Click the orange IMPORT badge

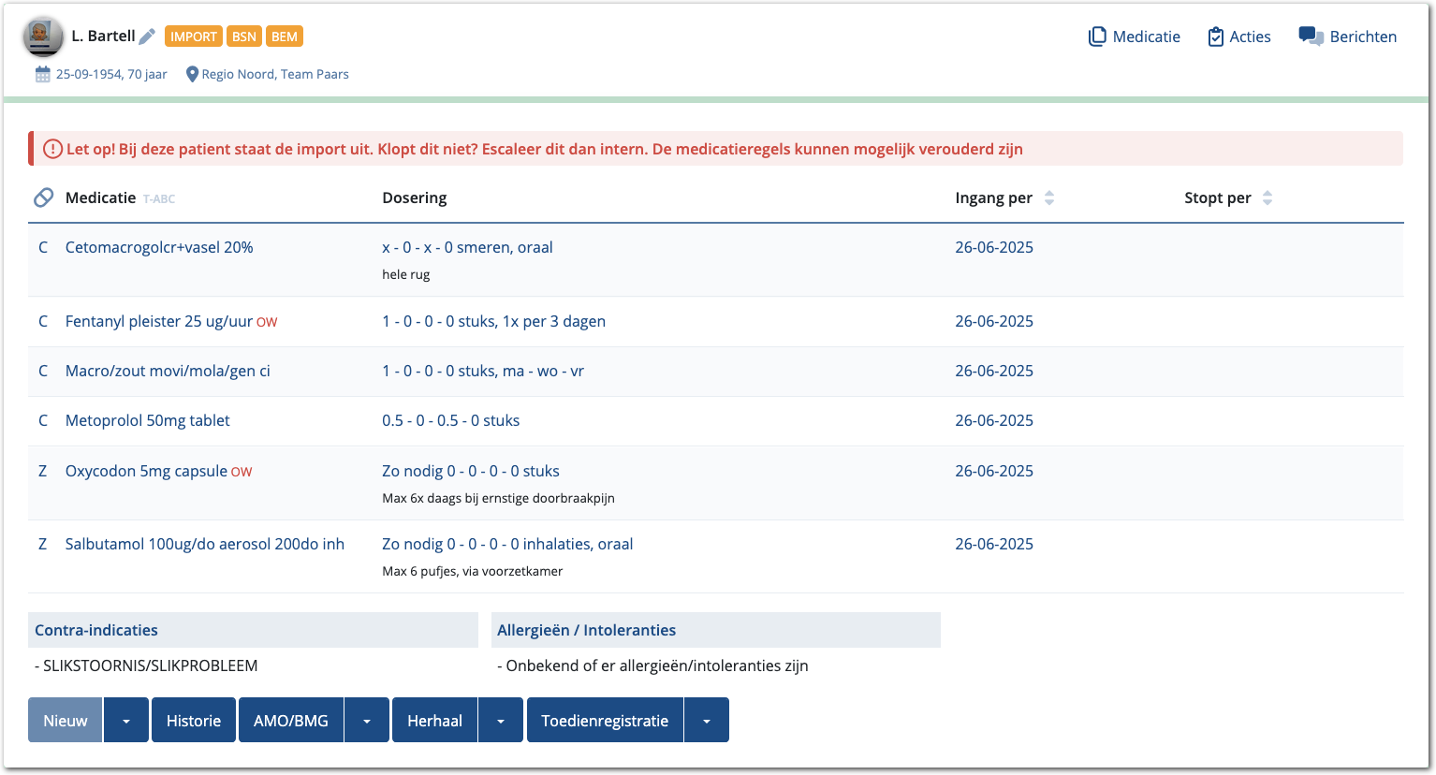pos(194,37)
